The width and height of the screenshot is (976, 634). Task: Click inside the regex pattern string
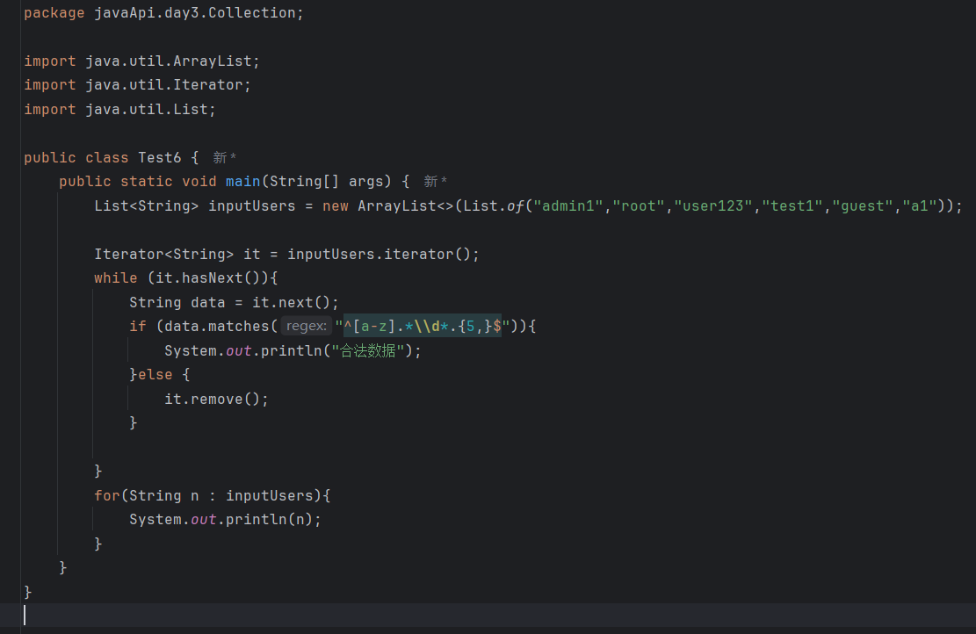coord(417,327)
